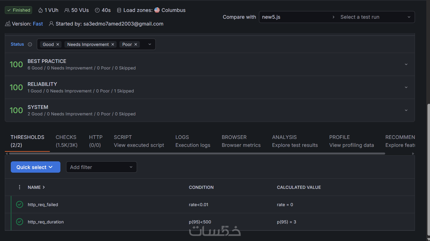This screenshot has width=430, height=241.
Task: Remove the Poor status filter chip
Action: tap(136, 45)
